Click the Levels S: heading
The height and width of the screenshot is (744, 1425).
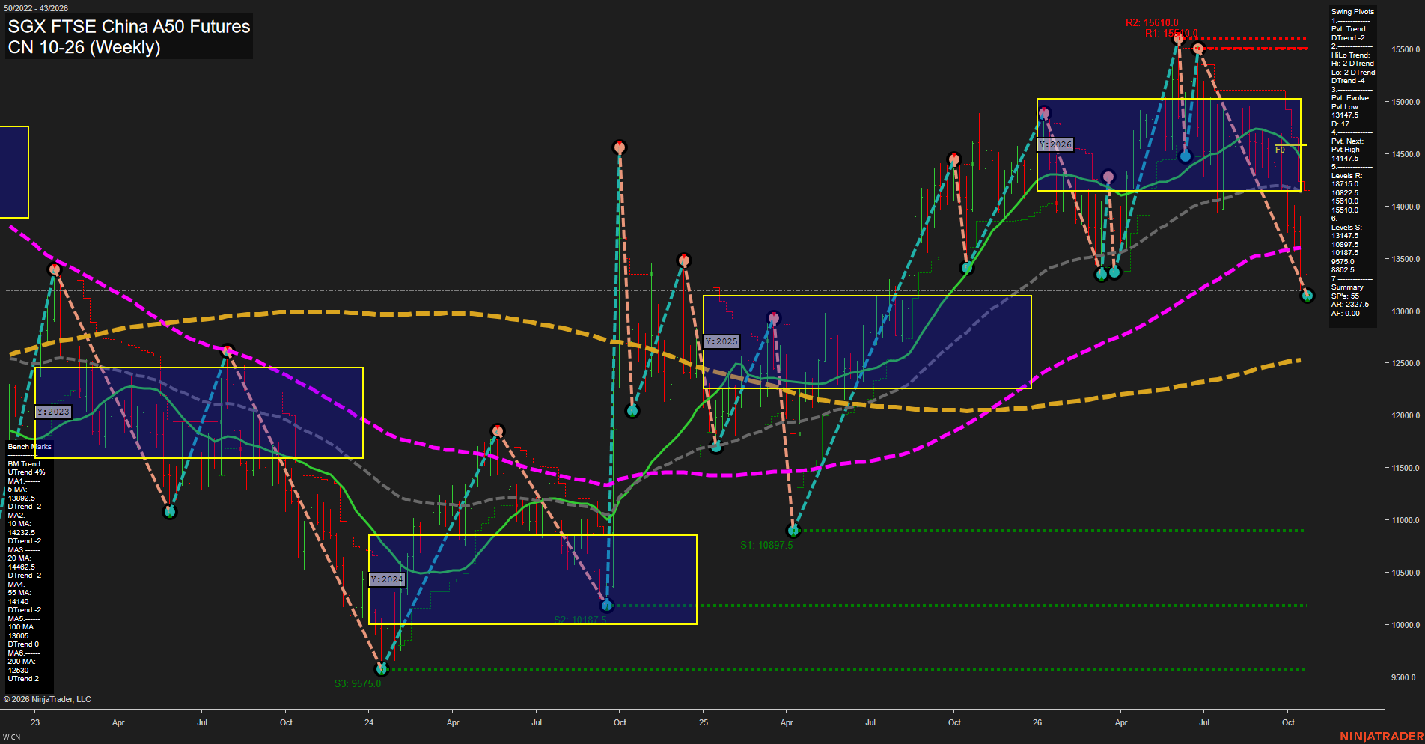tap(1346, 228)
